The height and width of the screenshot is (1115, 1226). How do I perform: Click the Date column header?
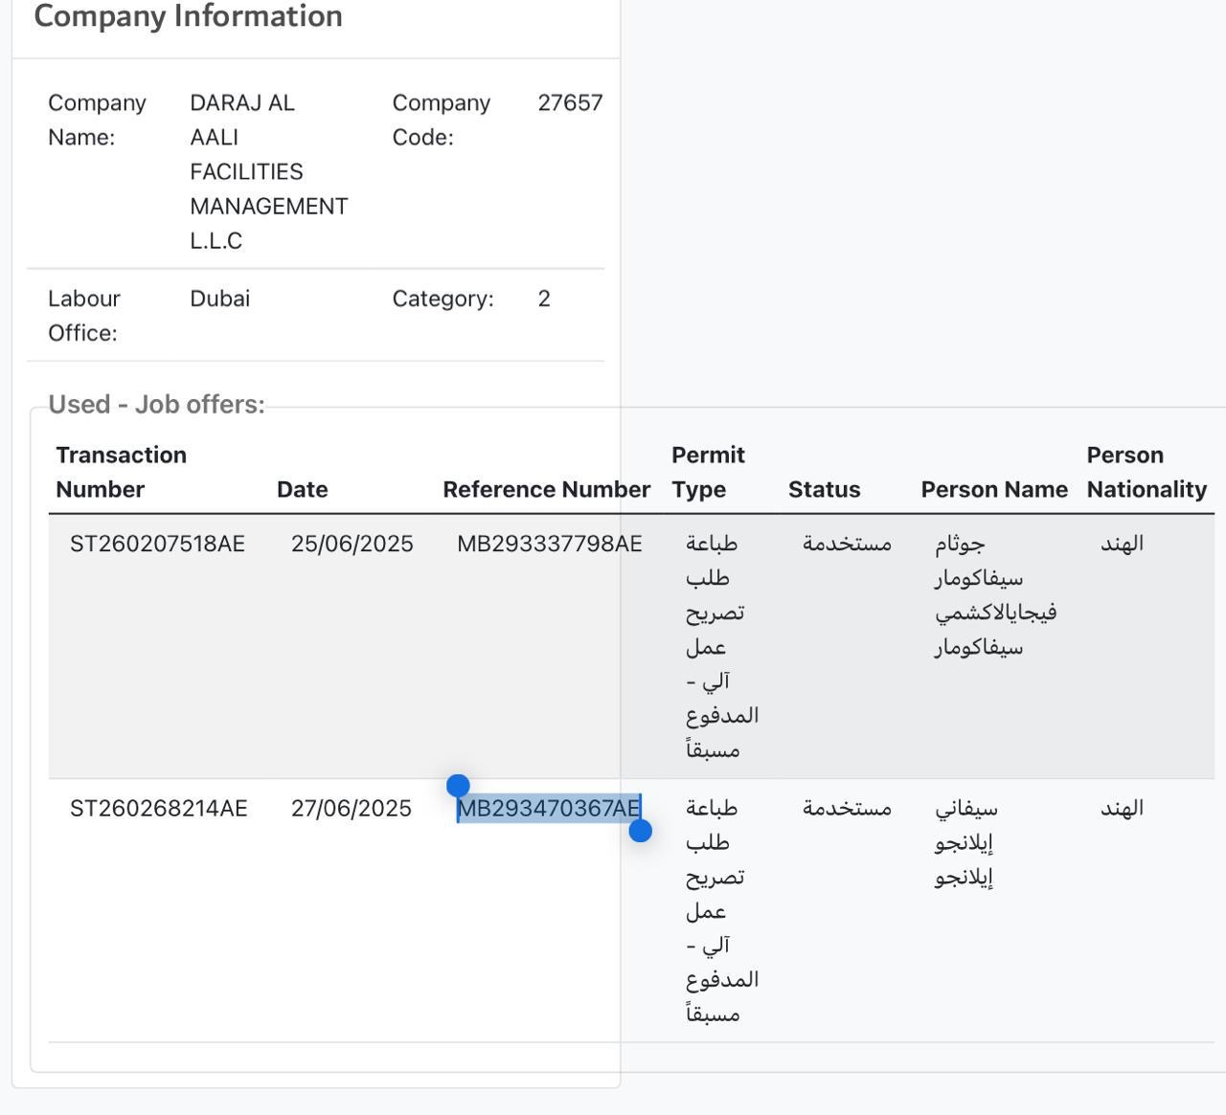coord(302,489)
